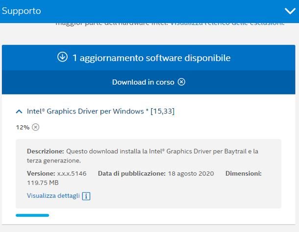Screen dimensions: 299x232
Task: Cancel the 12% download with the X icon
Action: click(x=35, y=127)
